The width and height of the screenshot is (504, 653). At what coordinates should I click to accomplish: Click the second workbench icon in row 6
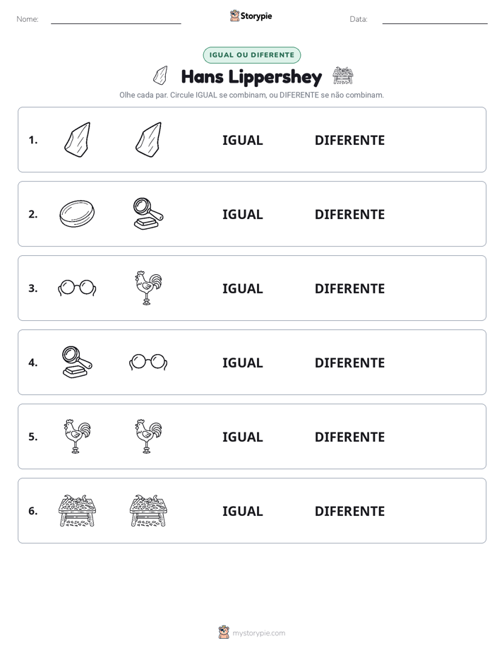148,510
